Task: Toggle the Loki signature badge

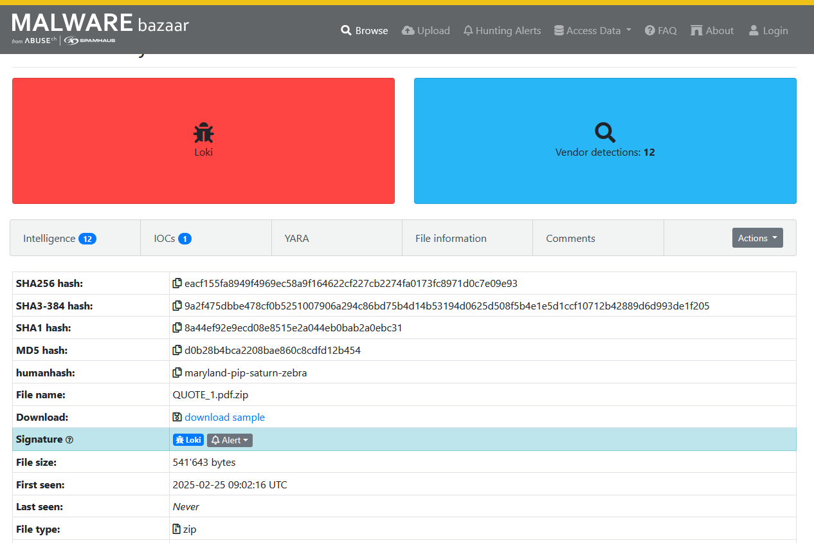Action: point(188,439)
